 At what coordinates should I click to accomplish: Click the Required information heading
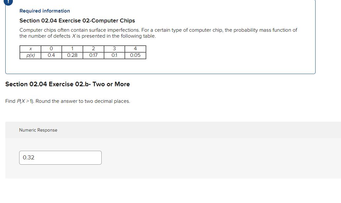[45, 11]
